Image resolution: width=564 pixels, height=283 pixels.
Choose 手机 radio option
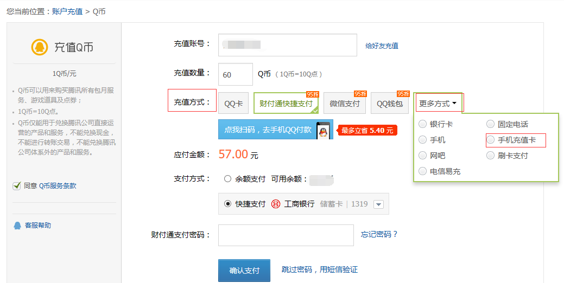[x=423, y=140]
